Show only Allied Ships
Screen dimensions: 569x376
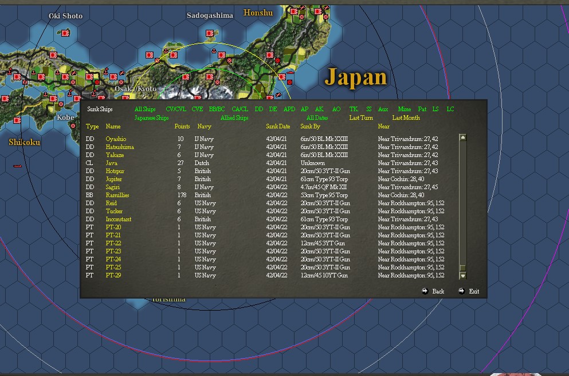click(234, 117)
